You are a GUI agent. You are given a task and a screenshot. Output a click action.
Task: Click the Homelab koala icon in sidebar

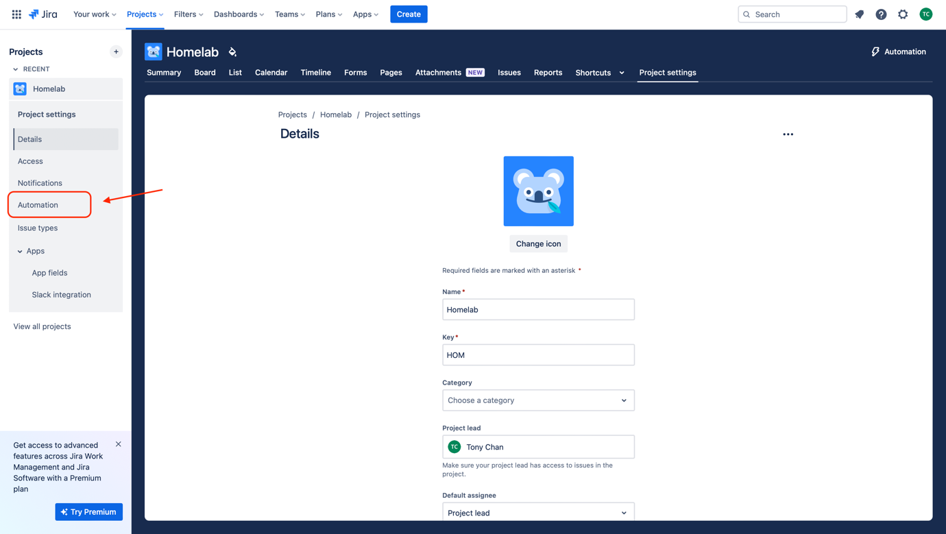20,88
